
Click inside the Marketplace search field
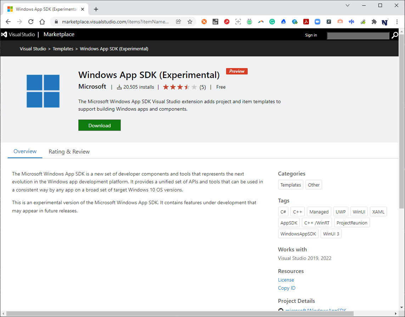(x=358, y=35)
